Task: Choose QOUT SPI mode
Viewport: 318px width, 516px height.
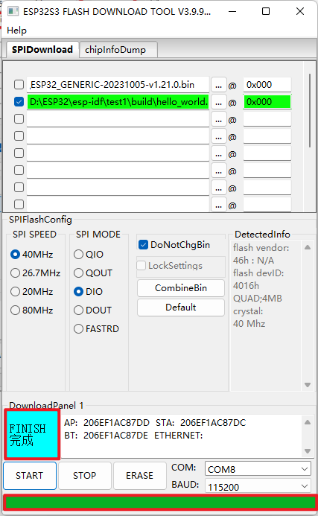Action: pos(93,273)
